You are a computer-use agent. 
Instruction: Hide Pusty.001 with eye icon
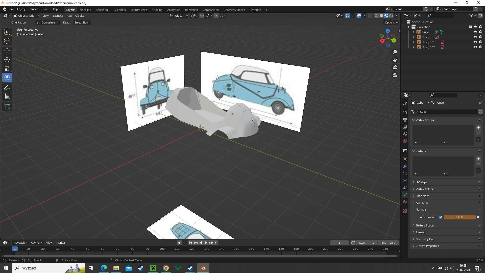pos(475,42)
